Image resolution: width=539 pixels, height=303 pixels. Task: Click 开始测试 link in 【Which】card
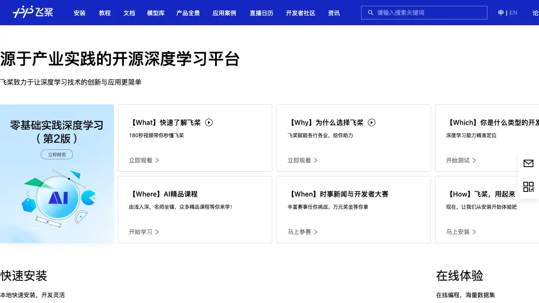[458, 160]
